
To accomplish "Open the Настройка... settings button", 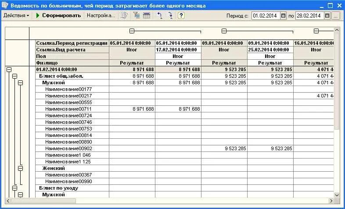I will [x=101, y=15].
